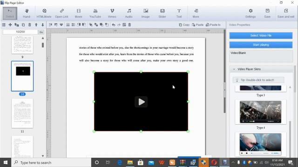This screenshot has height=167, width=298.
Task: Choose the Type 4 video skin thumbnail
Action: [x=260, y=112]
